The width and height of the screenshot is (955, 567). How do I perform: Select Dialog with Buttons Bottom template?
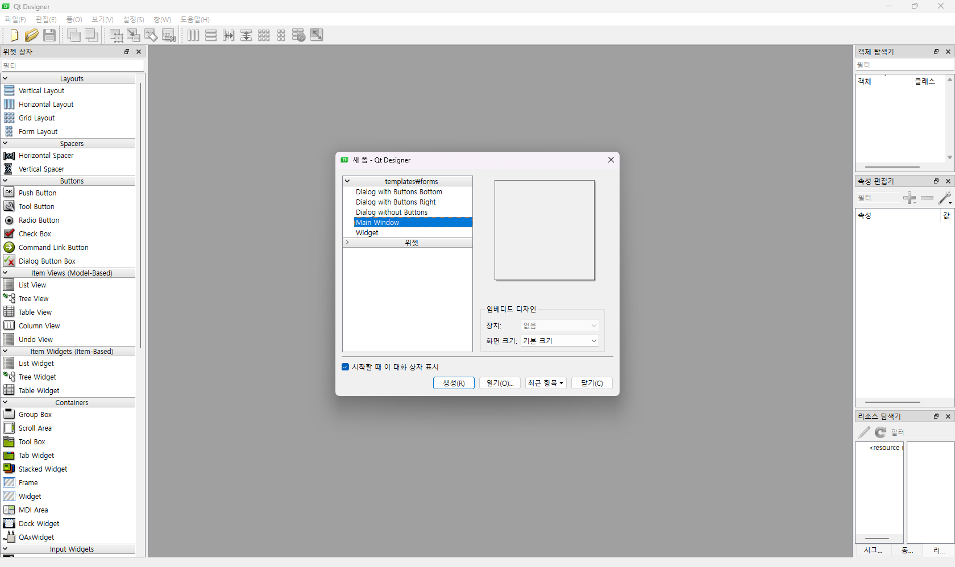click(x=399, y=192)
